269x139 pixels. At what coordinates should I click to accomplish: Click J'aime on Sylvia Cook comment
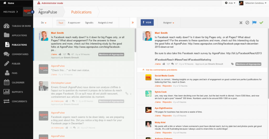pyautogui.click(x=158, y=102)
